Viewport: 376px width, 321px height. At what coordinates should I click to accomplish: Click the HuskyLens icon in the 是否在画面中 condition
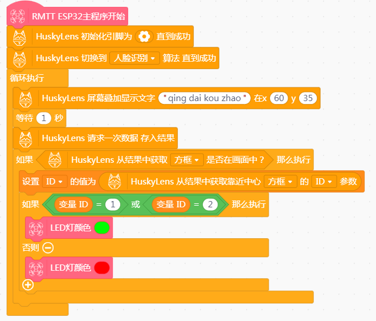(x=55, y=160)
